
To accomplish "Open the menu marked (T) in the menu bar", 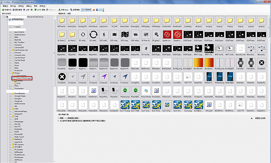I will (5, 6).
